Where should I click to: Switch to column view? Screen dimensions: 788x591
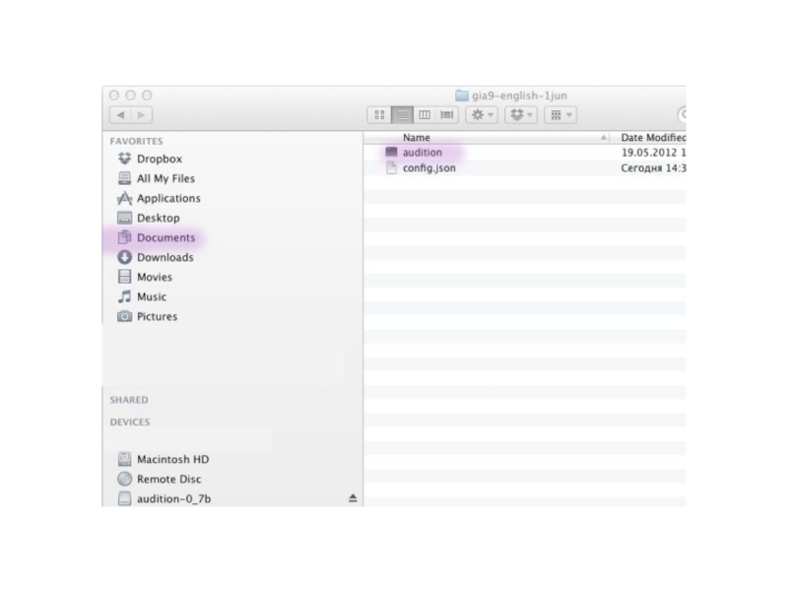point(425,115)
